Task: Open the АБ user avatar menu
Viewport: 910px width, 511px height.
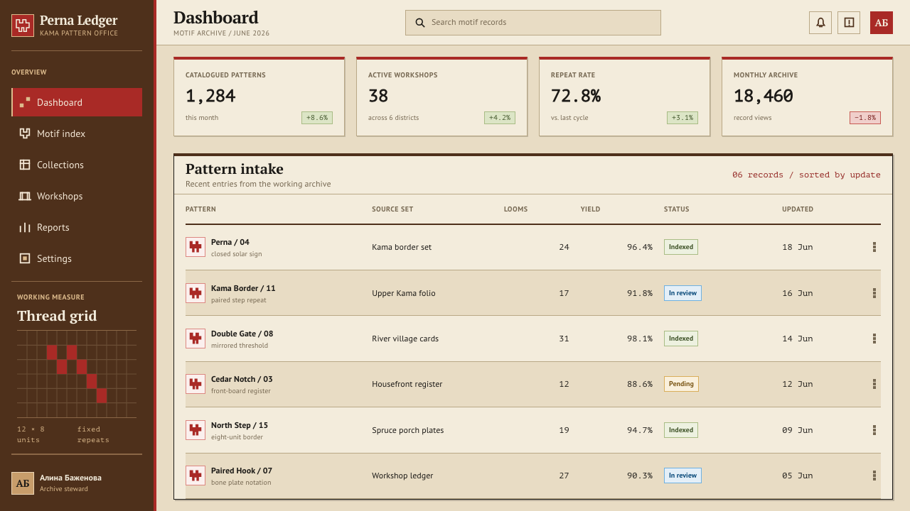Action: tap(882, 23)
